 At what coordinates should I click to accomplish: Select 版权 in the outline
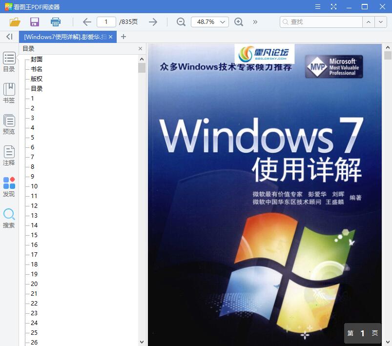[37, 79]
